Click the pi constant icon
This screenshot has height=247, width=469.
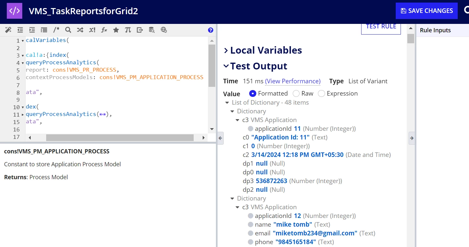(x=128, y=30)
